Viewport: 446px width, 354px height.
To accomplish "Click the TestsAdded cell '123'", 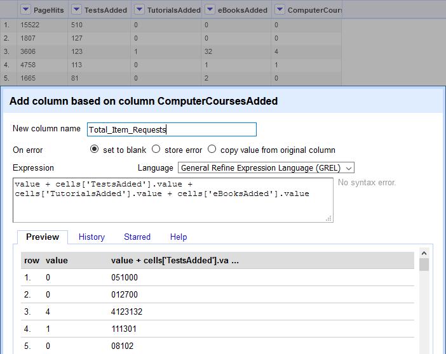I will [77, 51].
